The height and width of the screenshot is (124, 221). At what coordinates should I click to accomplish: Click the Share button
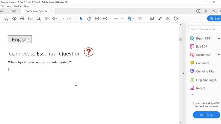(214, 18)
